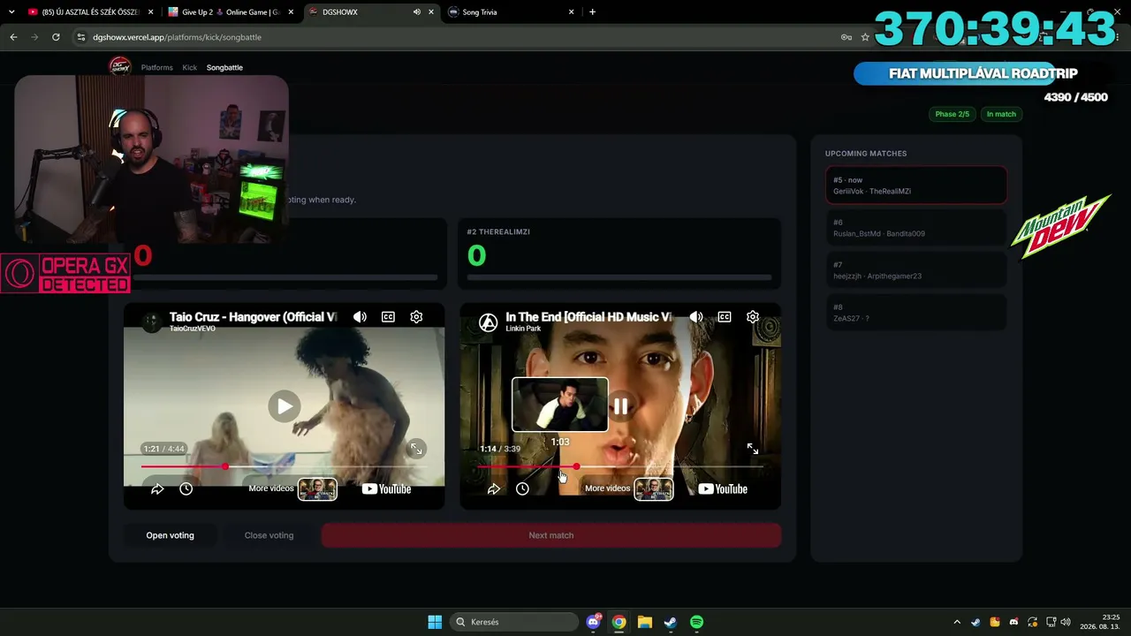
Task: Click the DG ShowX site logo
Action: [119, 66]
